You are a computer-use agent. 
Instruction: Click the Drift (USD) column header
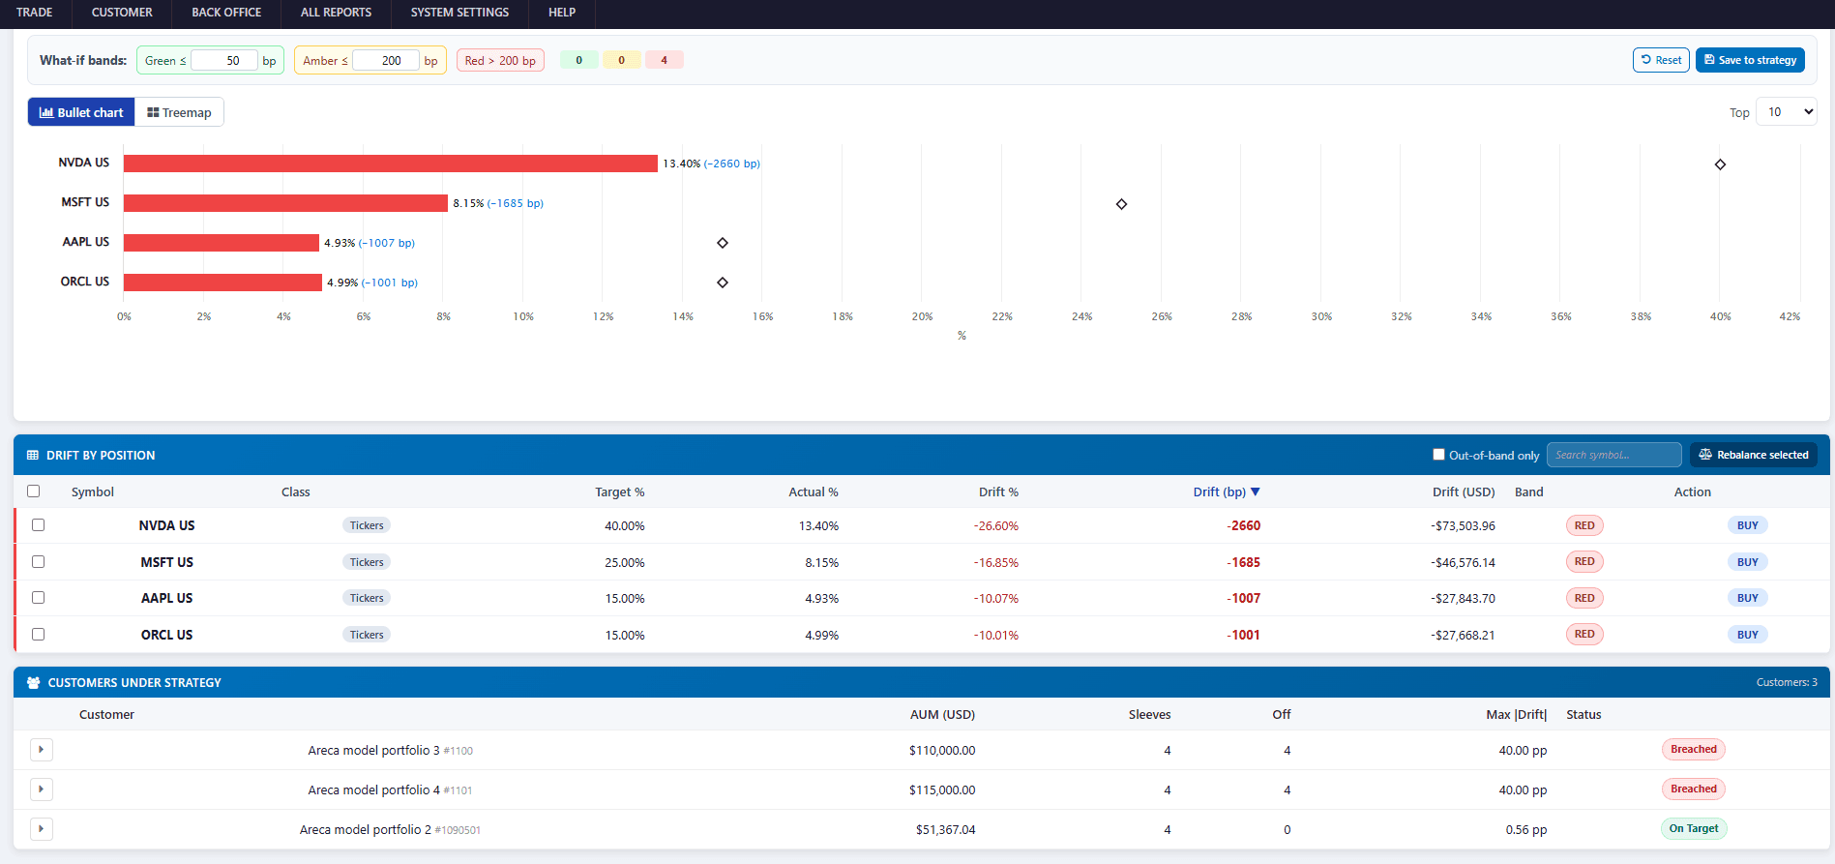(x=1464, y=492)
